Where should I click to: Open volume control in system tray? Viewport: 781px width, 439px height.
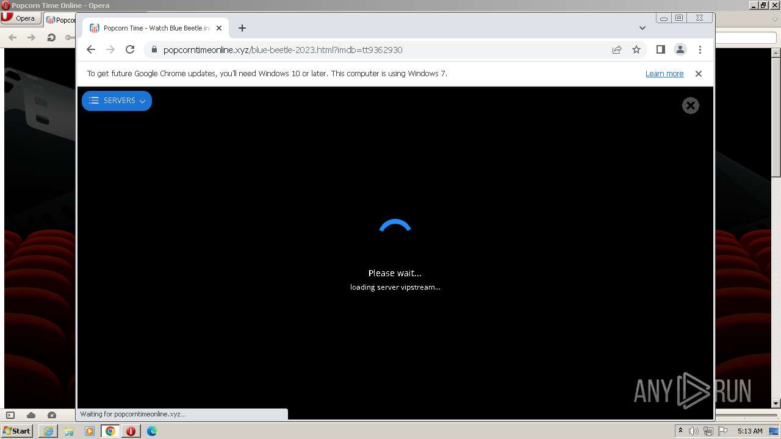click(x=694, y=431)
